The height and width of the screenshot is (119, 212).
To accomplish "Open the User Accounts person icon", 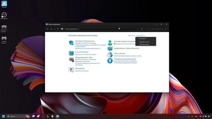I will pos(110,43).
